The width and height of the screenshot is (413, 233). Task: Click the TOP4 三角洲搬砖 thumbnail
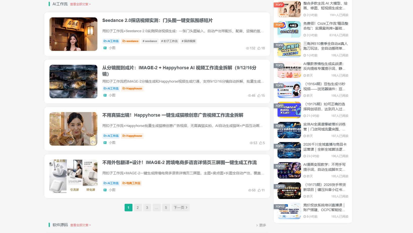289,49
